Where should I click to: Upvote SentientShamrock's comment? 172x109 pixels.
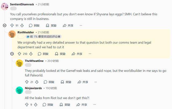coord(12,25)
